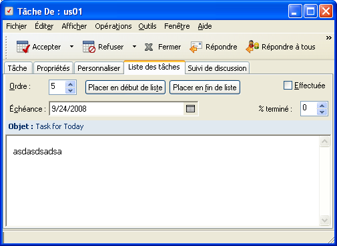337x246 pixels.
Task: Click the Fermer X icon
Action: (x=149, y=47)
